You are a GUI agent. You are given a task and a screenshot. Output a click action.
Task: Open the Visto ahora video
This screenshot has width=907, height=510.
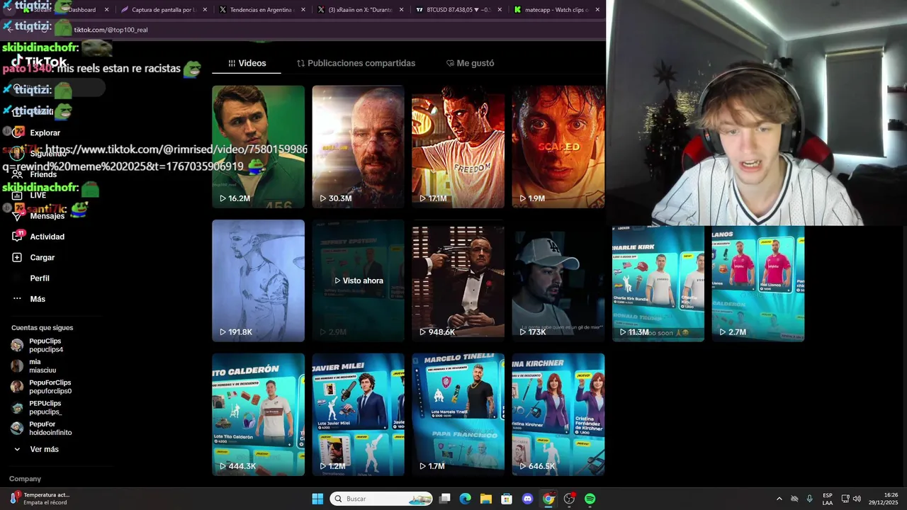click(358, 280)
